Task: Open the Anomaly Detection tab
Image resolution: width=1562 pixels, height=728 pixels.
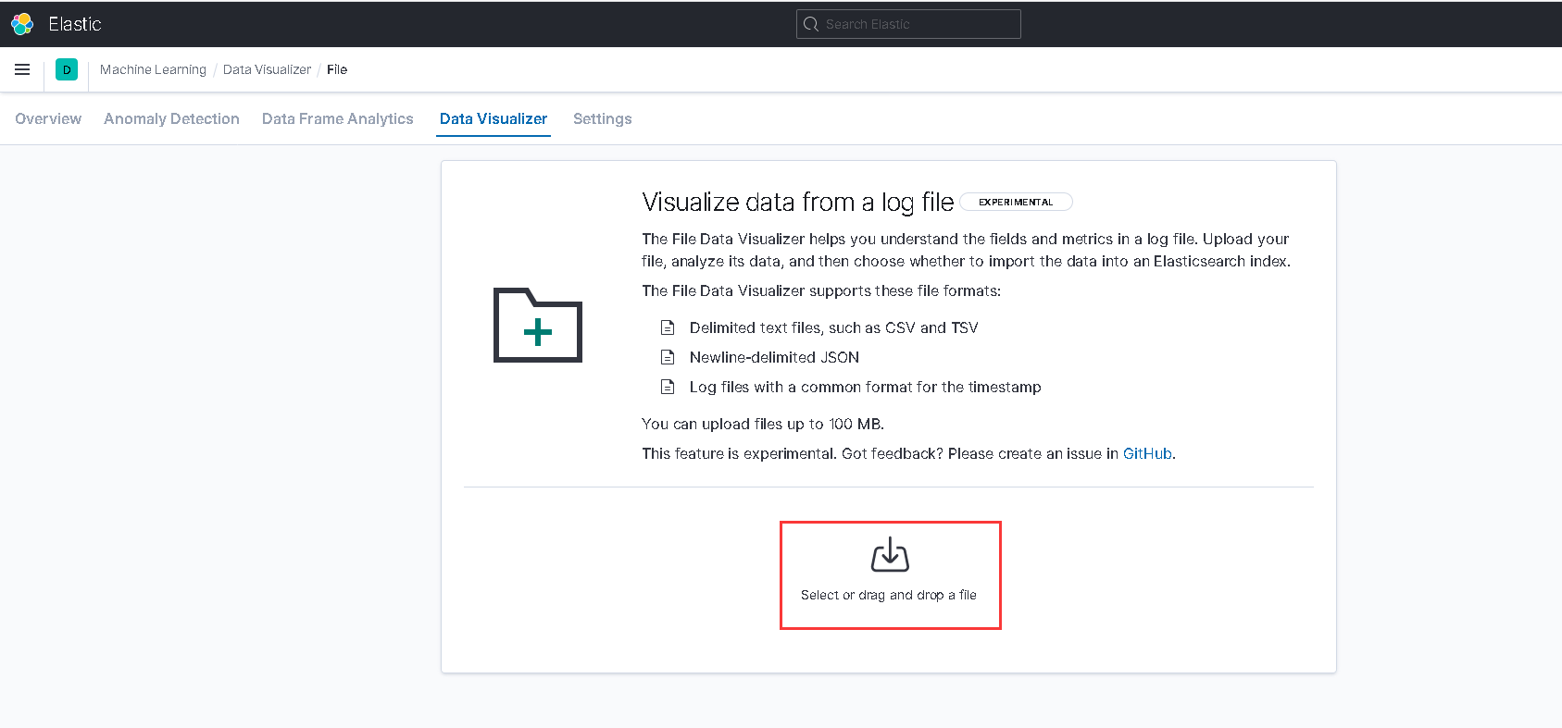Action: pyautogui.click(x=171, y=118)
